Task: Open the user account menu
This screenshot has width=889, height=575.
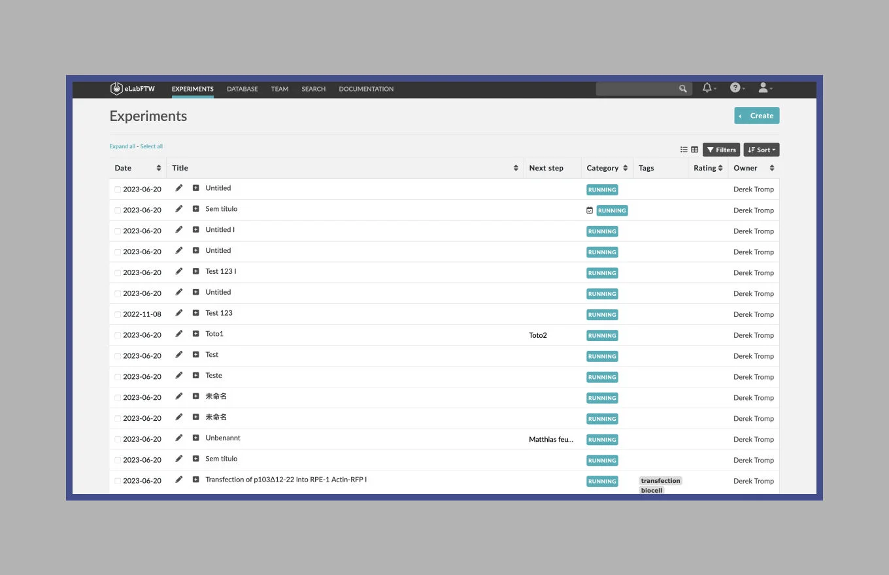Action: (x=763, y=88)
